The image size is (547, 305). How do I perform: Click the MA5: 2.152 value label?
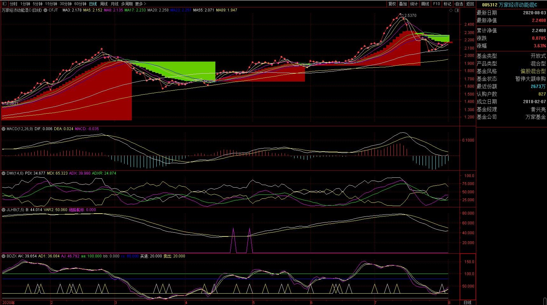point(93,10)
